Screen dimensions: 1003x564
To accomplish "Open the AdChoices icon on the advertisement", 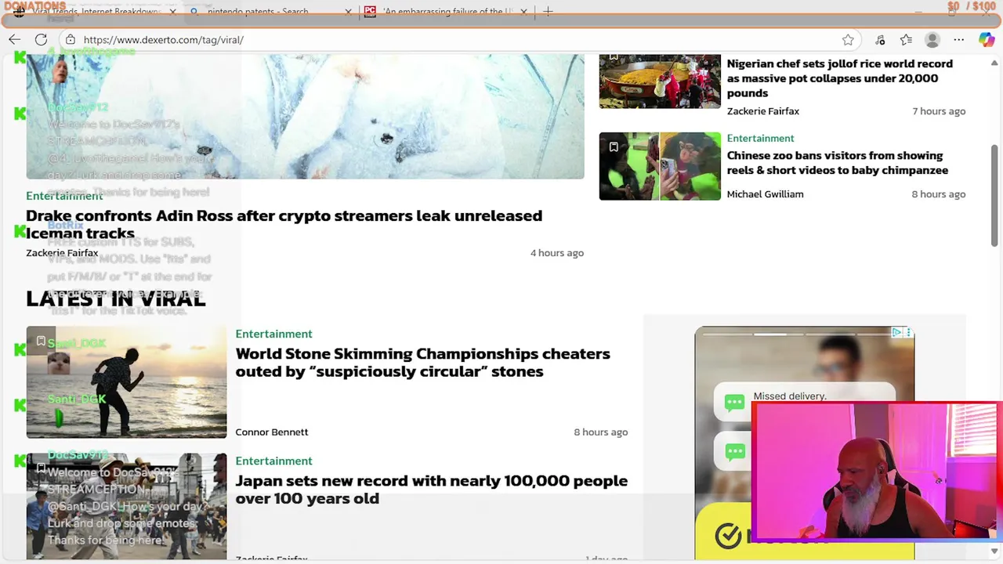I will point(896,333).
